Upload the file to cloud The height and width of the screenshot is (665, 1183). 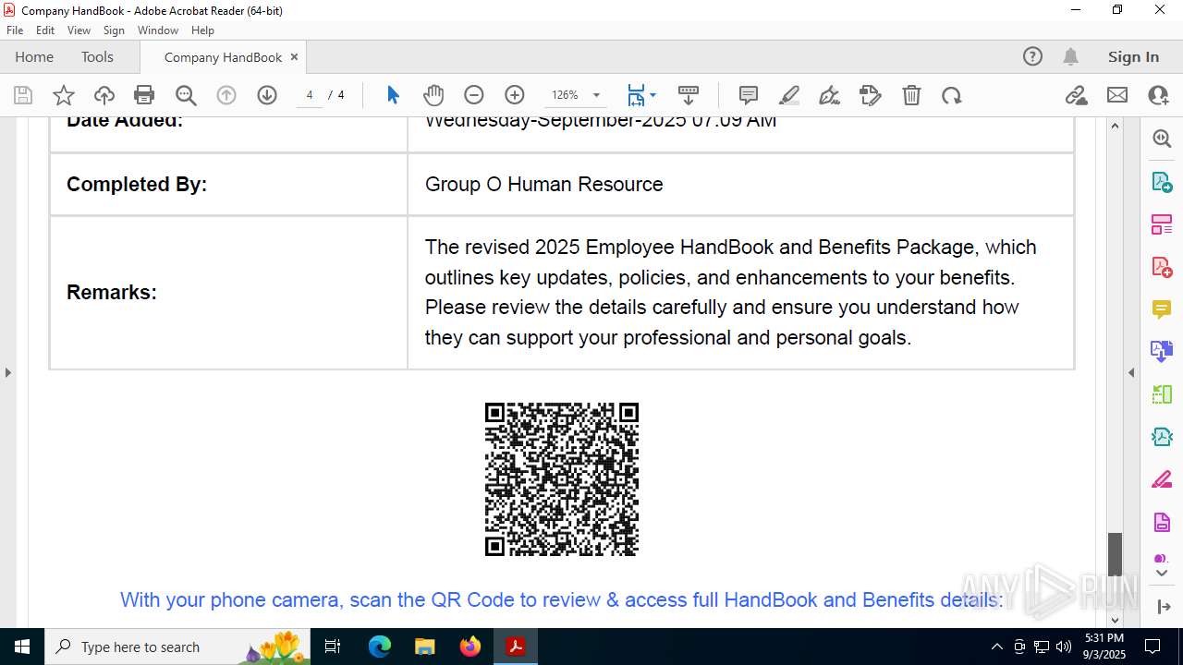tap(104, 95)
